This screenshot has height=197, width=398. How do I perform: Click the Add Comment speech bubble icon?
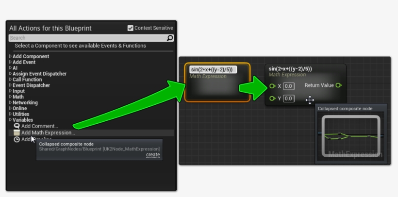[17, 126]
